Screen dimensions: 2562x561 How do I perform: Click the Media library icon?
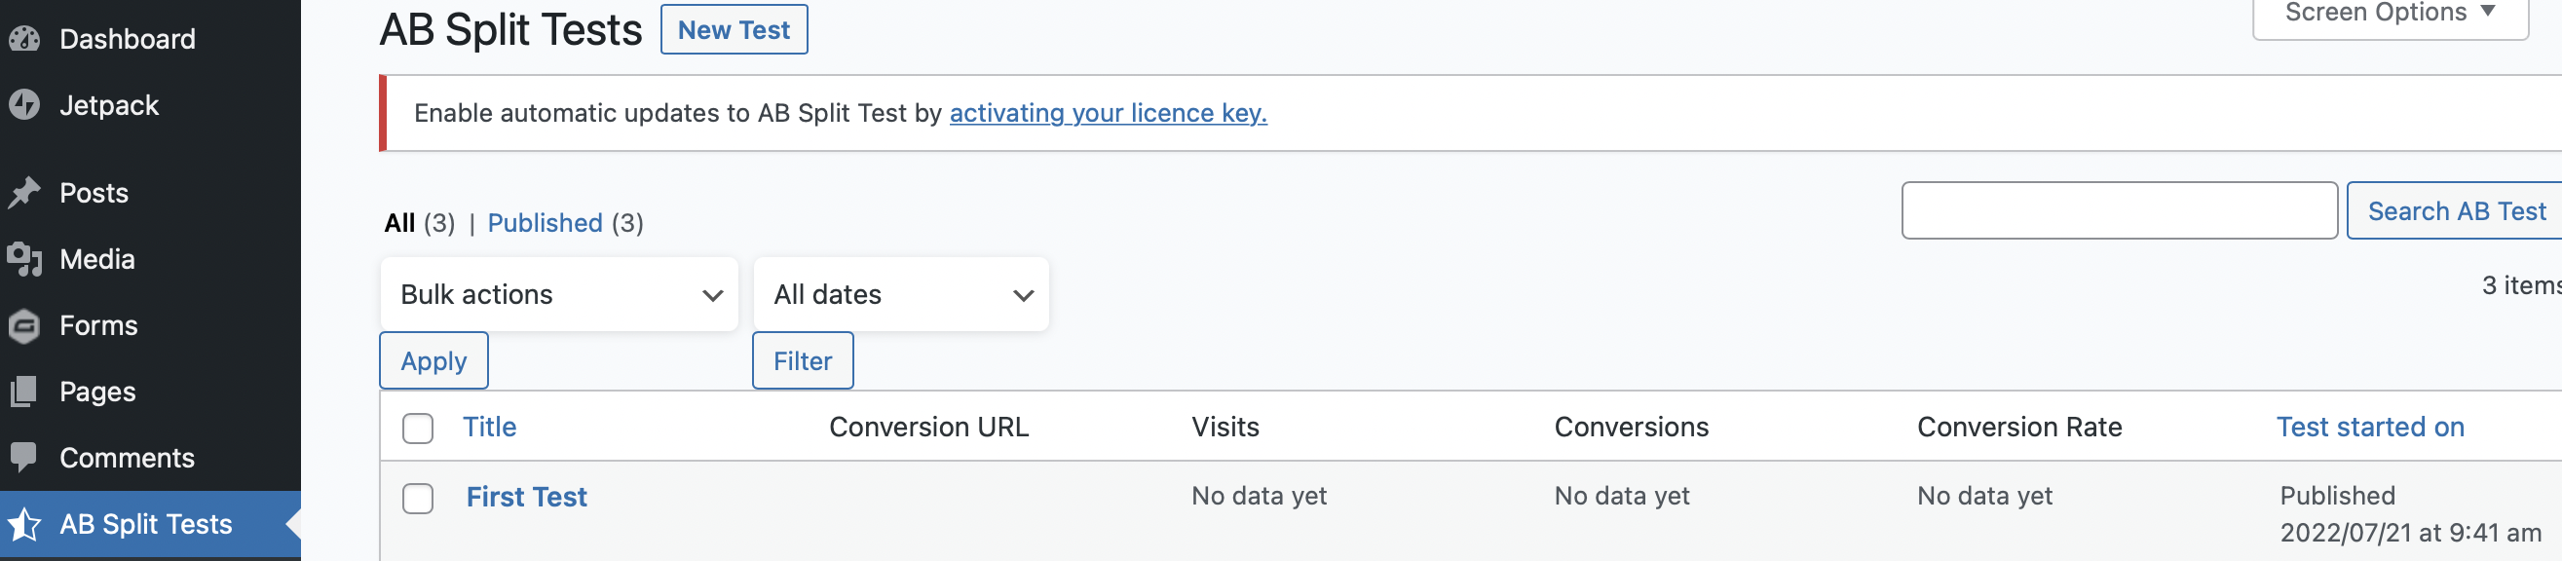[24, 259]
